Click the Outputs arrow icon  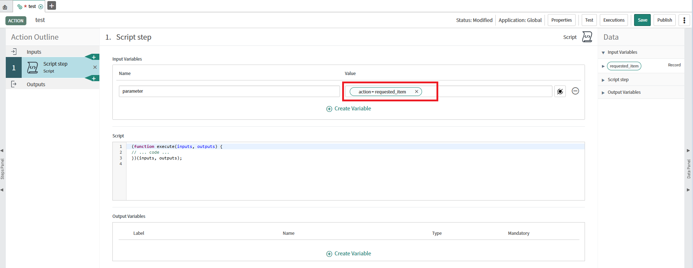(x=14, y=84)
